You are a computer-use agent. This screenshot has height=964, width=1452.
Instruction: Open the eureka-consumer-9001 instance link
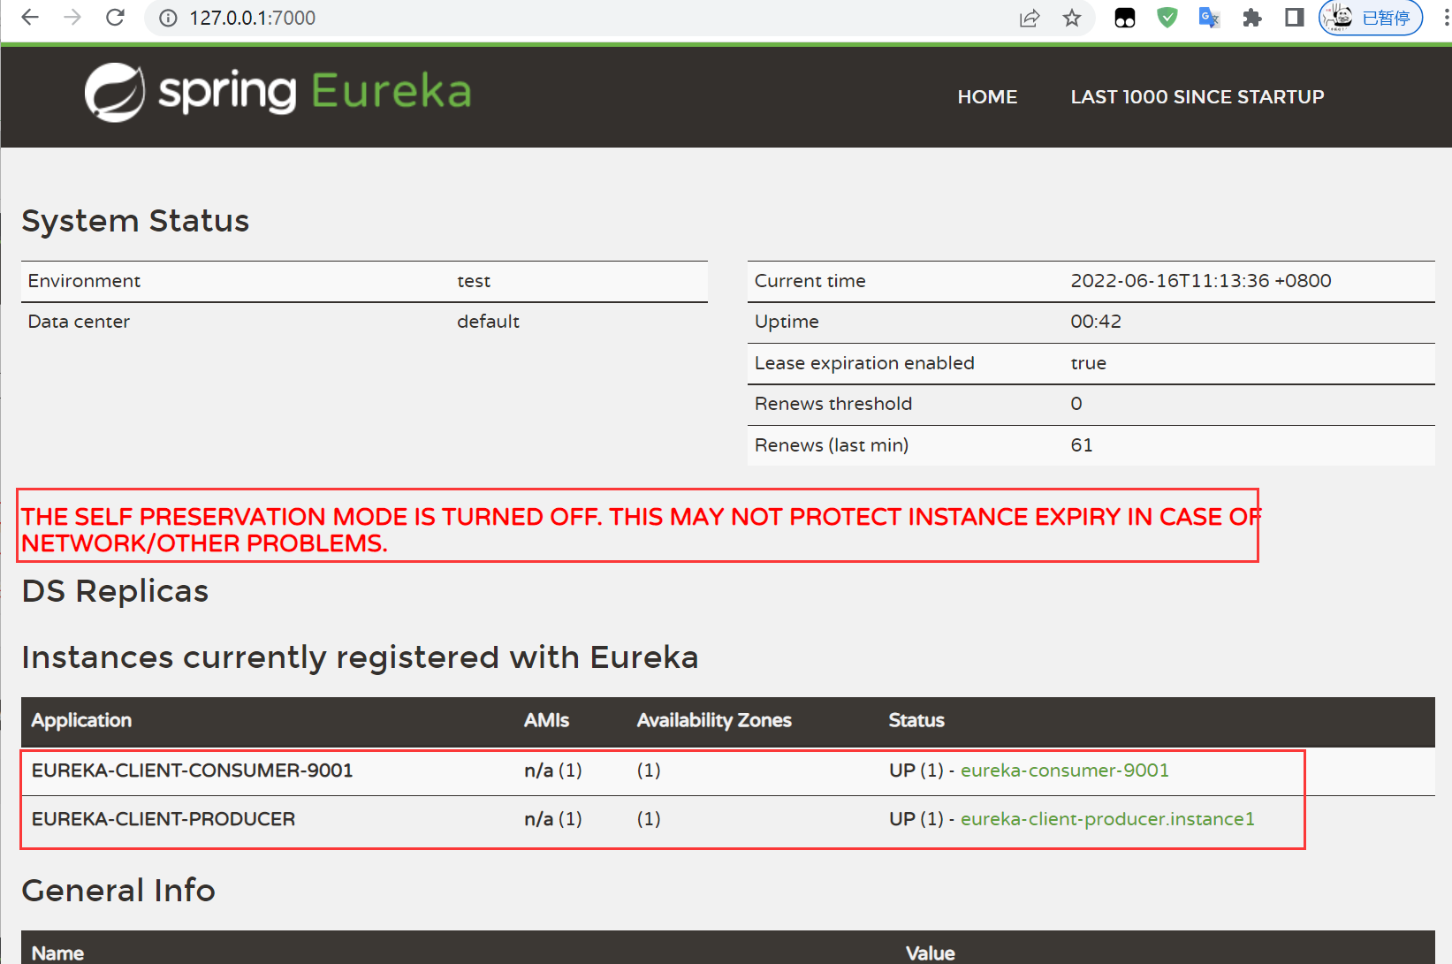pos(1065,770)
